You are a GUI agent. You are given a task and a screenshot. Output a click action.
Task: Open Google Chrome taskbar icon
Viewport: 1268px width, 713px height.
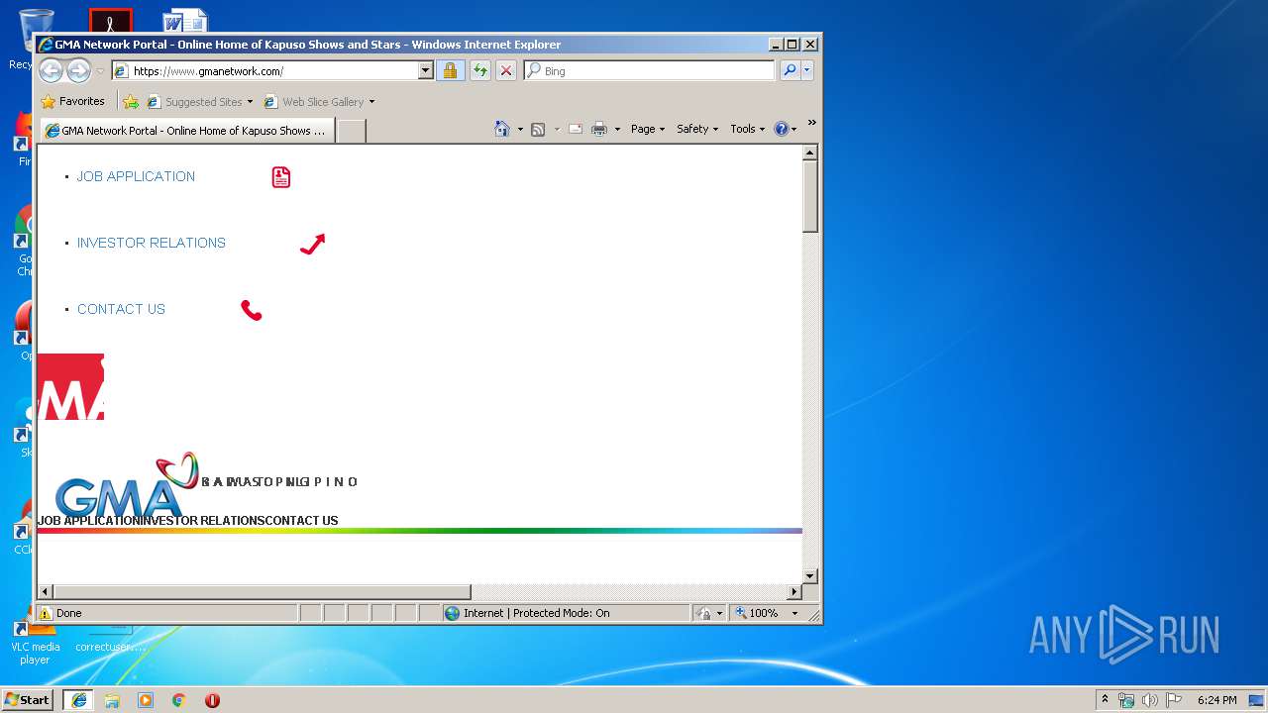click(x=178, y=700)
